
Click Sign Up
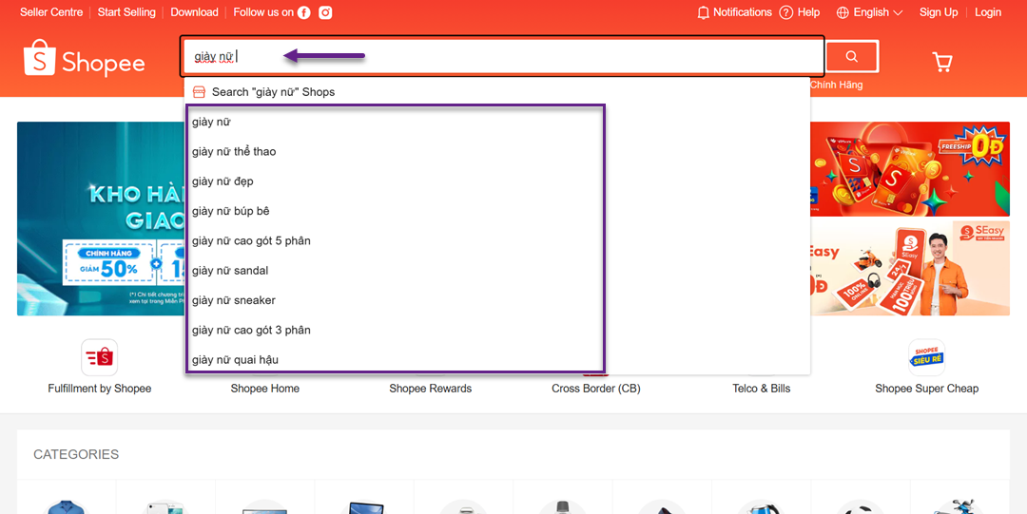point(939,12)
